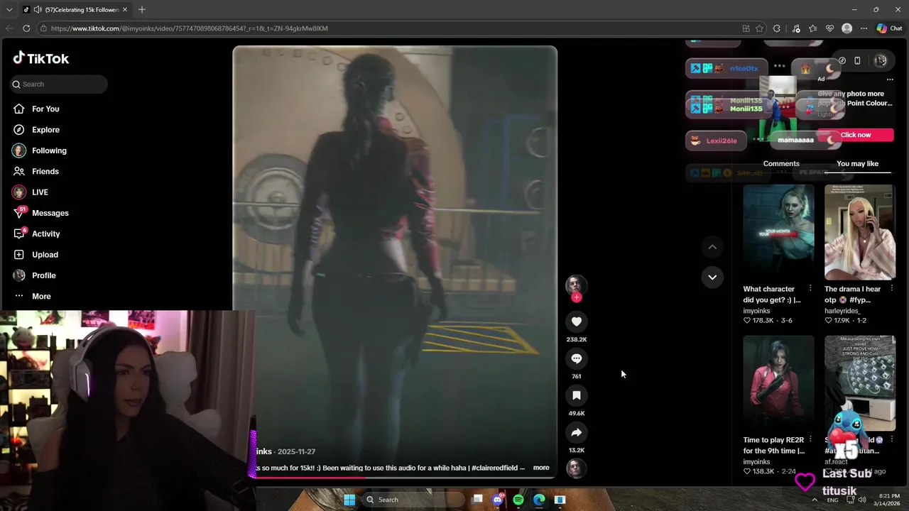Go back with the browser back arrow
The image size is (909, 511).
pyautogui.click(x=9, y=28)
